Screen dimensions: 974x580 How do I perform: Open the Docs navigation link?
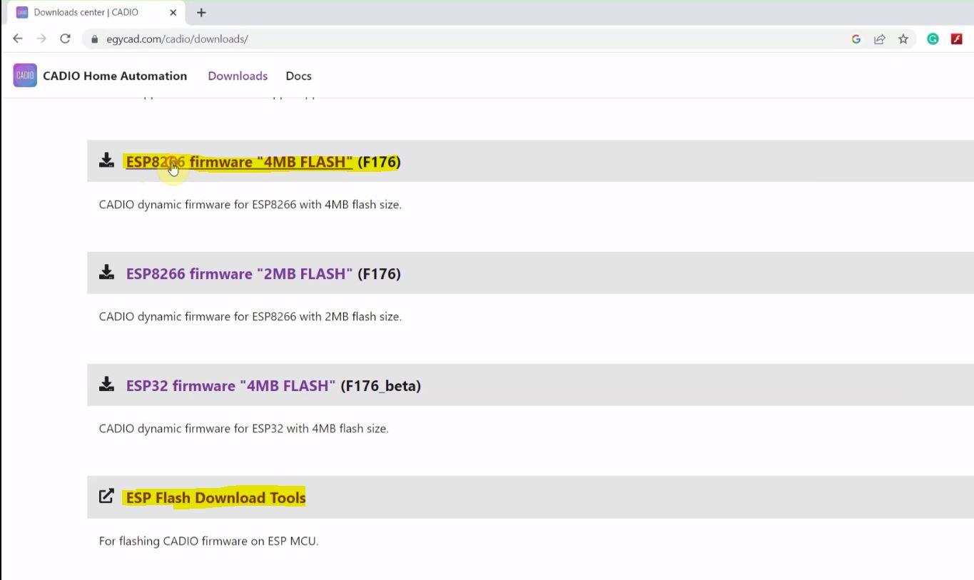point(298,76)
